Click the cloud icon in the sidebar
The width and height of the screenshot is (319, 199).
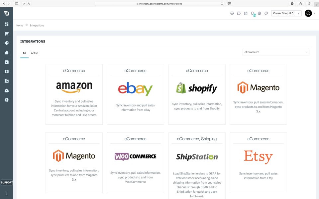(x=7, y=91)
